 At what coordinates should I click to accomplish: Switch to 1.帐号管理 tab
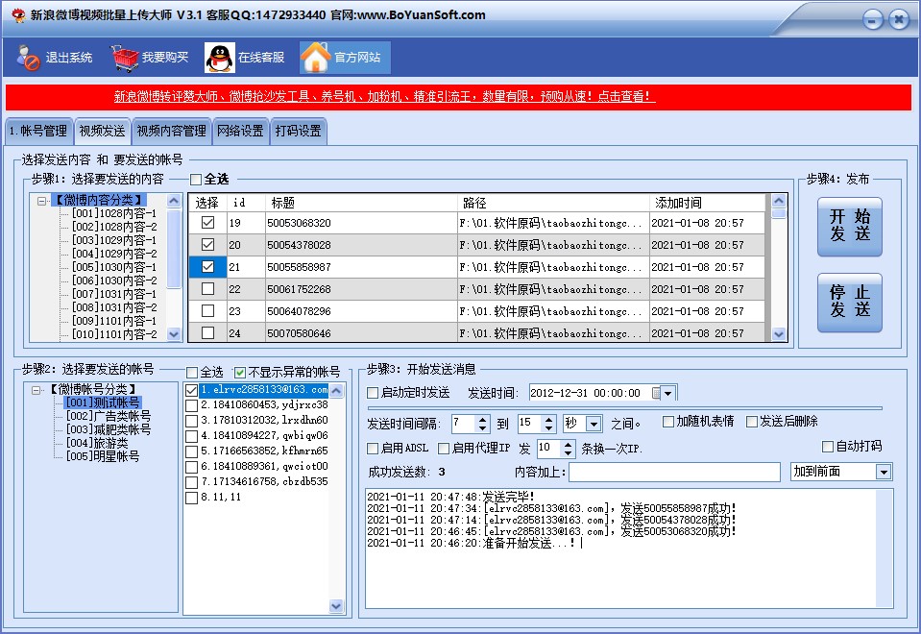pos(38,131)
